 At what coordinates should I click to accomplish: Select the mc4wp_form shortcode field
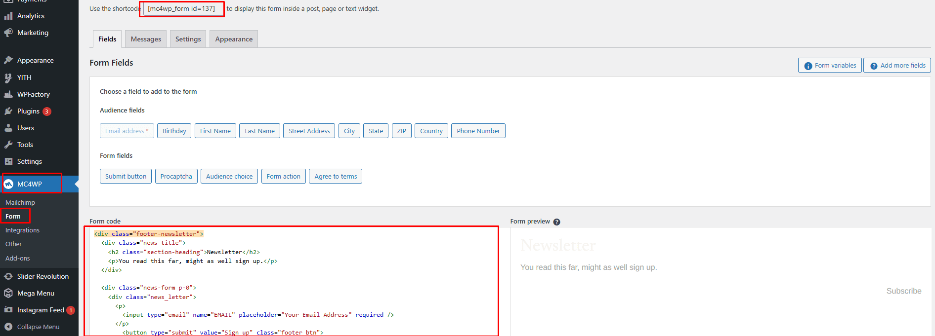182,9
